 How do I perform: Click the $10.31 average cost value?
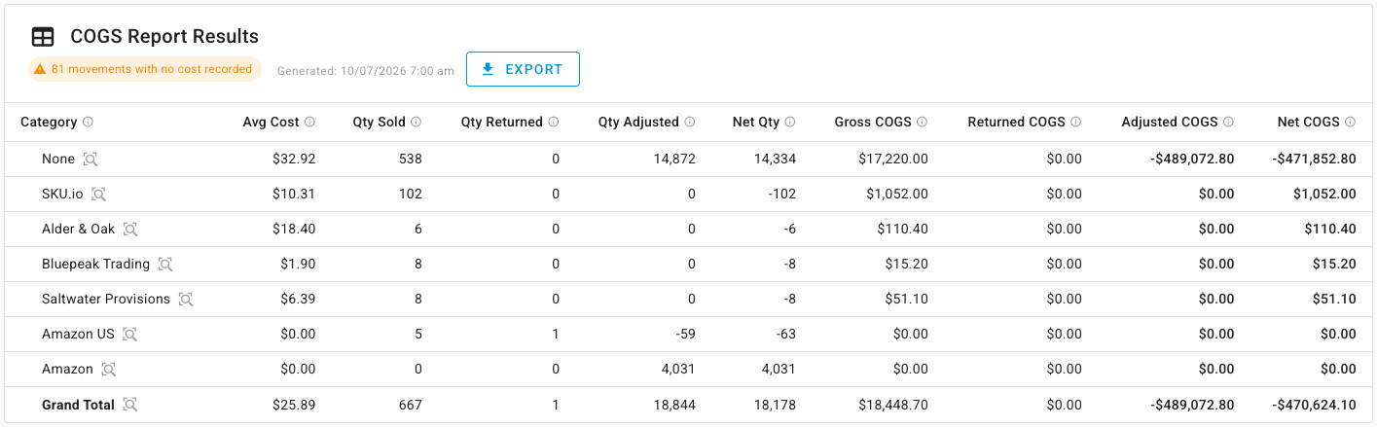point(294,194)
